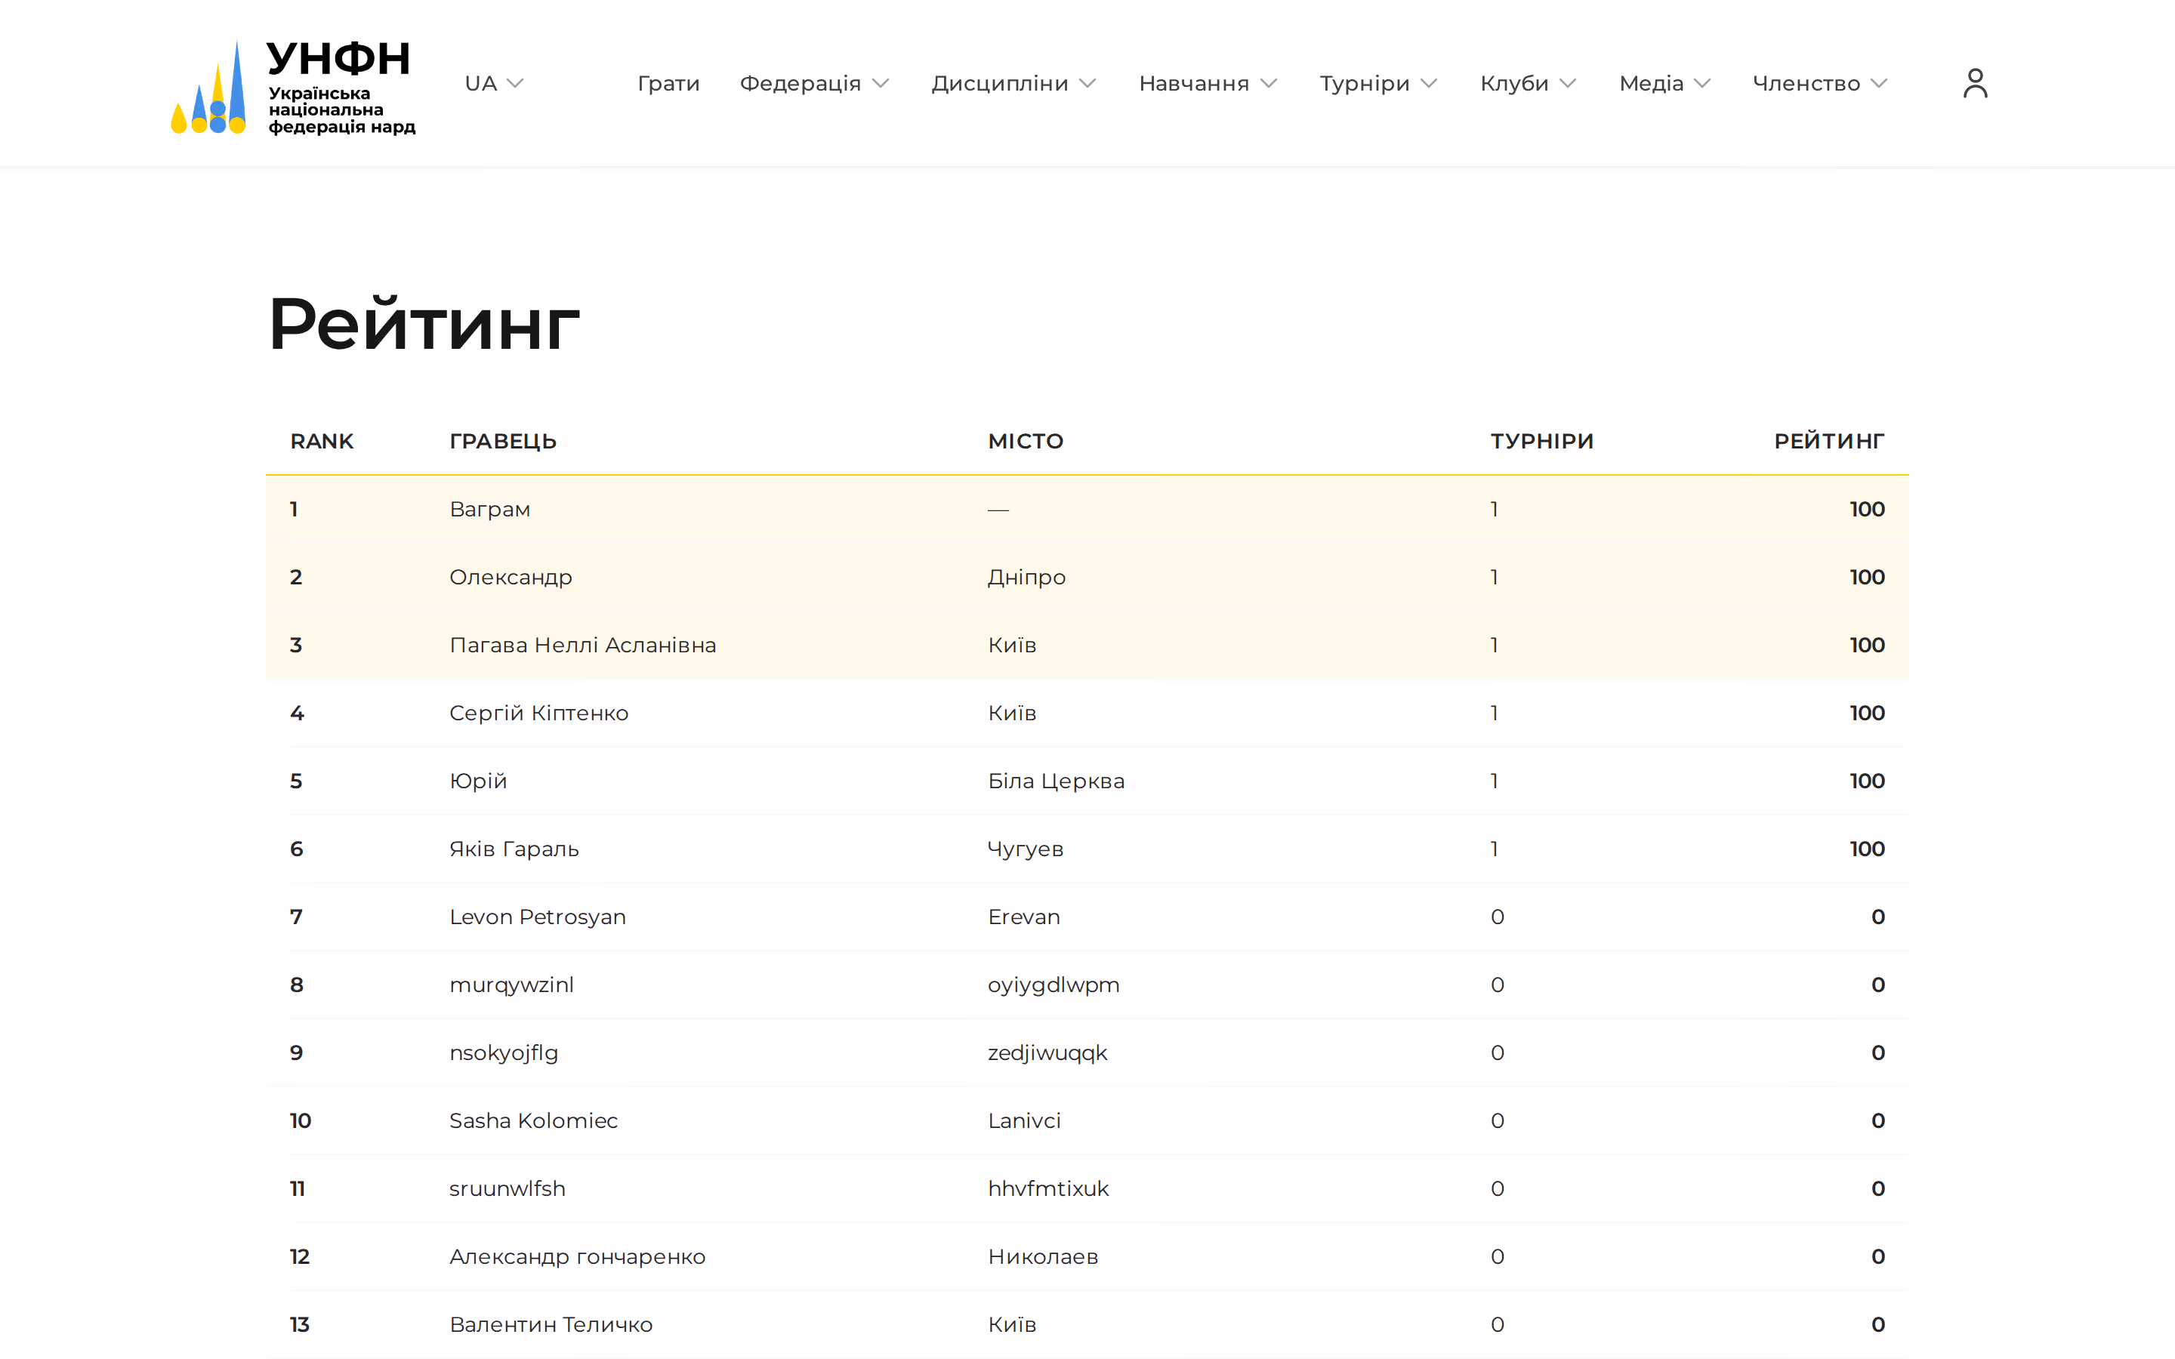Viewport: 2175px width, 1359px height.
Task: Select player Sasha Kolomiec
Action: [x=534, y=1121]
